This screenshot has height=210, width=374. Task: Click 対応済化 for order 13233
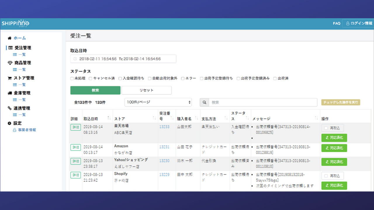334,138
